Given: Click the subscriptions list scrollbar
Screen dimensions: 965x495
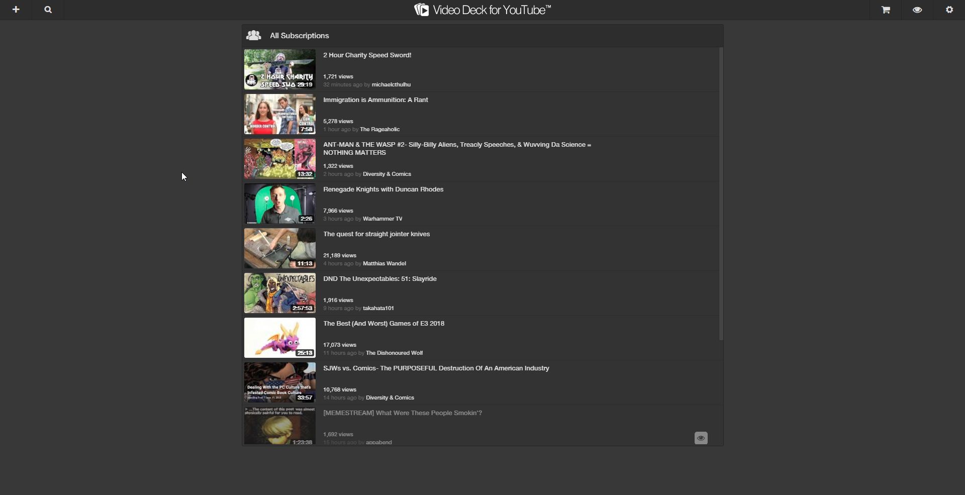Looking at the screenshot, I should [721, 194].
